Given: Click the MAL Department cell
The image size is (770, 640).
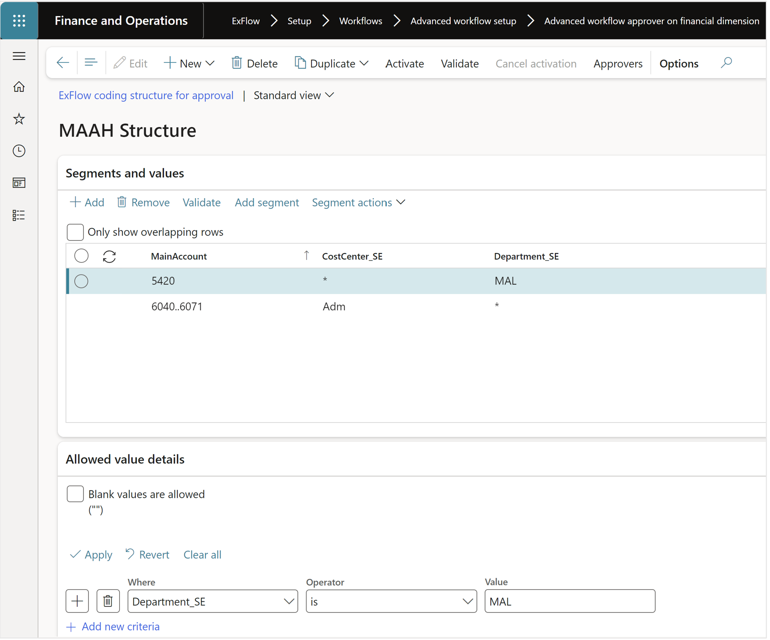Looking at the screenshot, I should [505, 281].
